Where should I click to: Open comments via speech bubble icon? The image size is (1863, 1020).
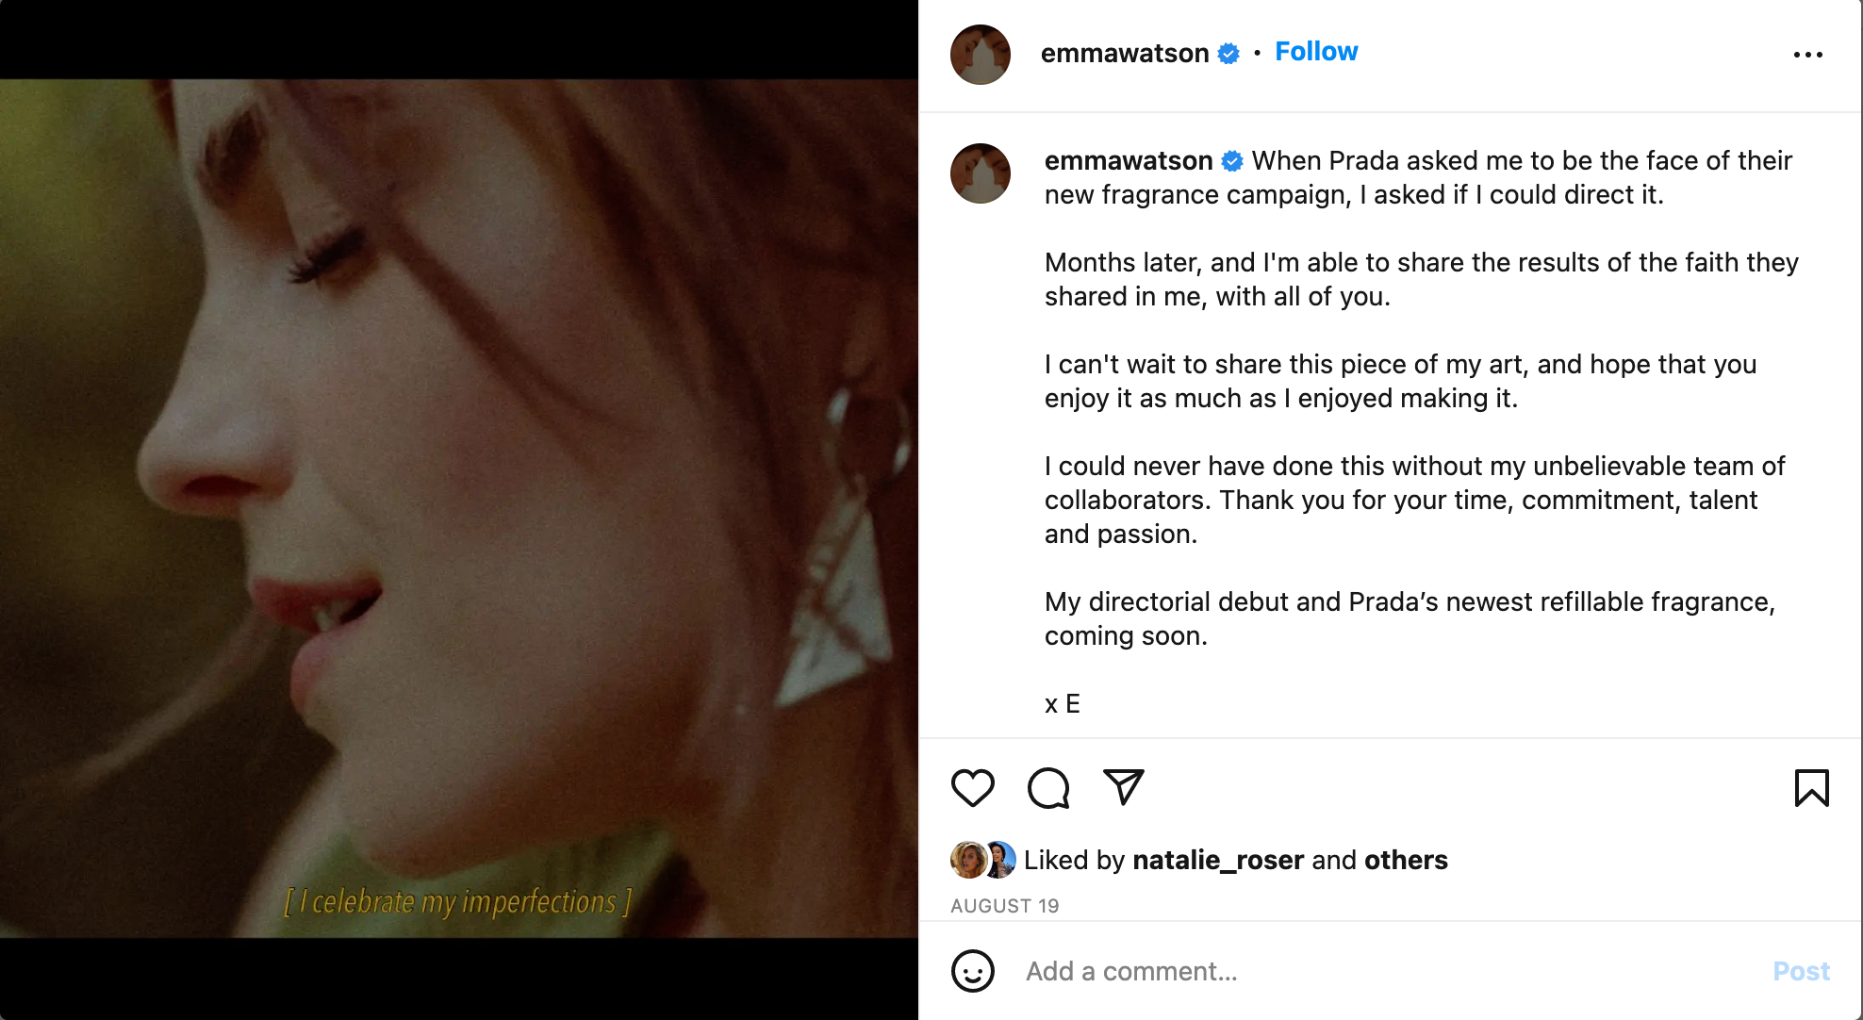pyautogui.click(x=1048, y=788)
